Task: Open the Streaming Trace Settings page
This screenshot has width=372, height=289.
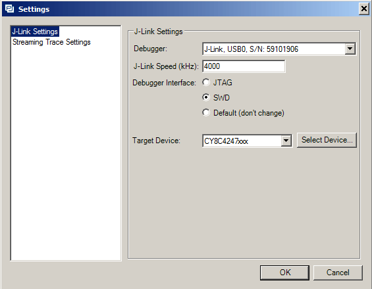Action: [51, 42]
